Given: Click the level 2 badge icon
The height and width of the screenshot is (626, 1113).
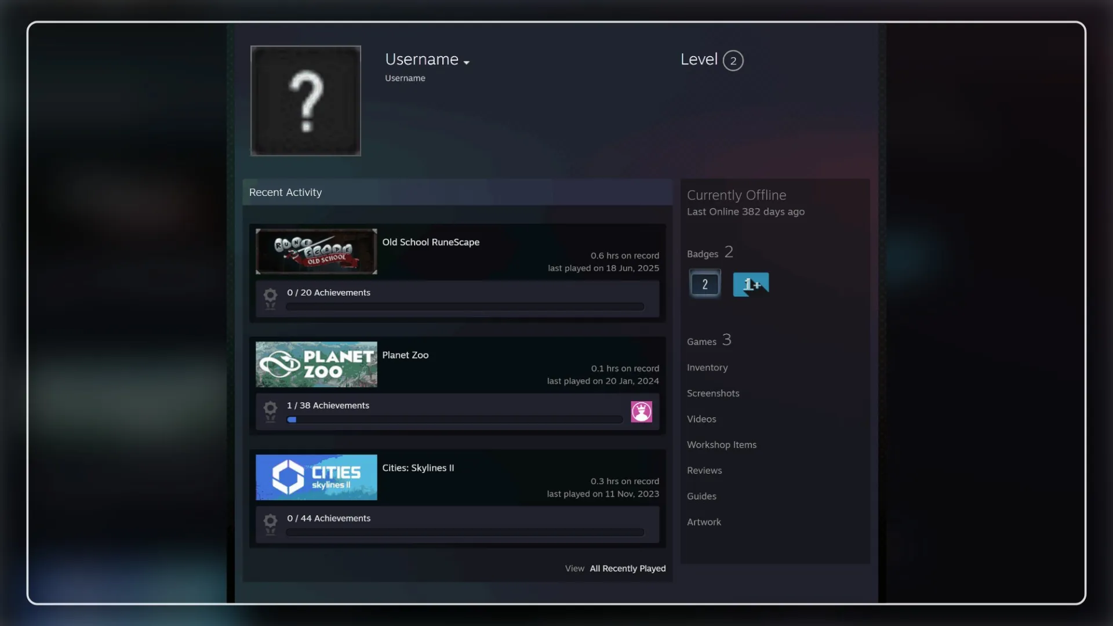Looking at the screenshot, I should coord(705,284).
